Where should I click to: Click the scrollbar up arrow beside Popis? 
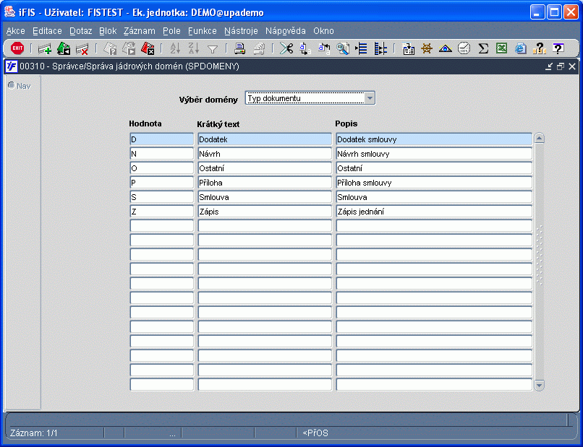539,138
